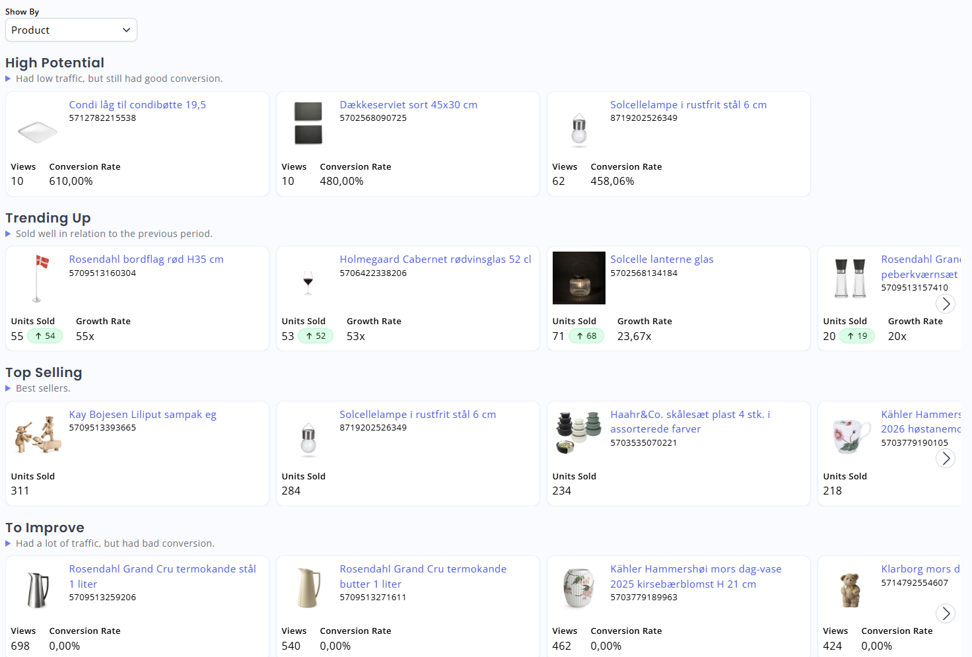Select barcode 5709513160304
Screen dimensions: 972x657
tap(102, 273)
